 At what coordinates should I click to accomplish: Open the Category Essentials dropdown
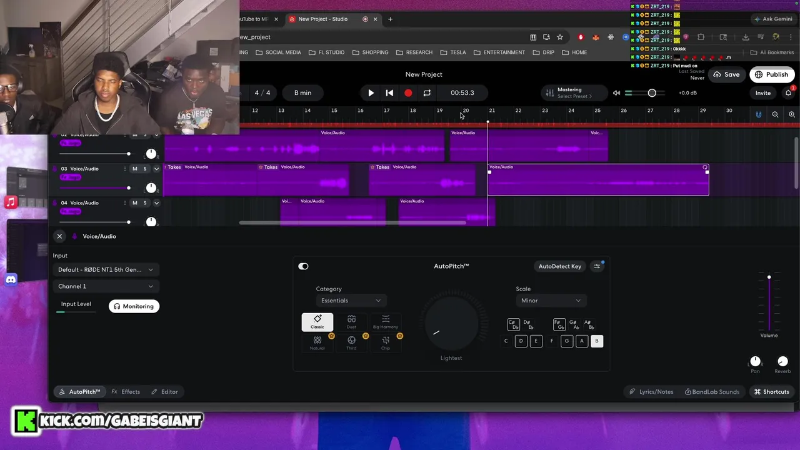pyautogui.click(x=351, y=301)
